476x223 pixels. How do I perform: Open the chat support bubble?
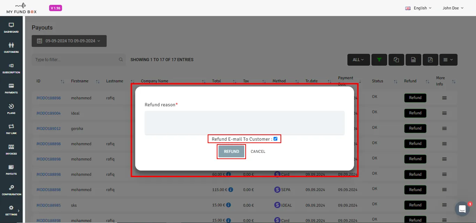click(x=462, y=209)
